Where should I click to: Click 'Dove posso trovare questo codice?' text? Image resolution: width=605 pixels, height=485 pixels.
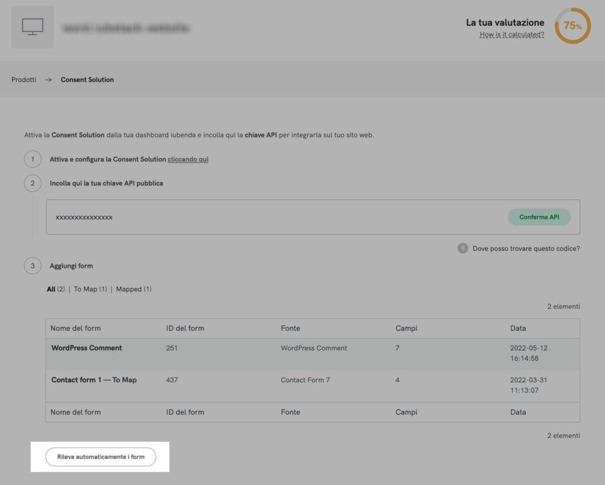(526, 248)
